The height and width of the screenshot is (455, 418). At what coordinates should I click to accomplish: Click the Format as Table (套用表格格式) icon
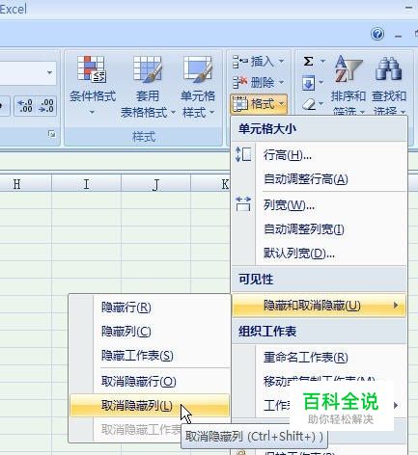[x=147, y=68]
